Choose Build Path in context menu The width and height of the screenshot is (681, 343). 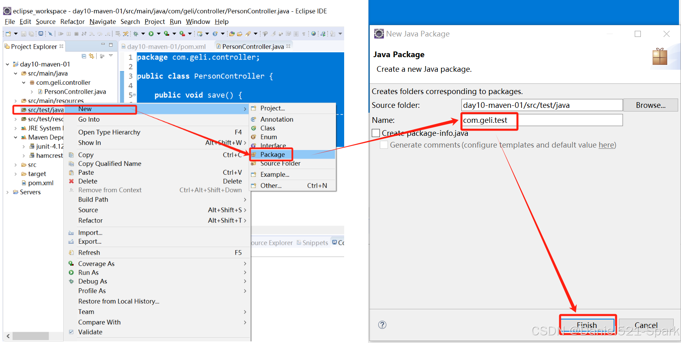pyautogui.click(x=157, y=199)
